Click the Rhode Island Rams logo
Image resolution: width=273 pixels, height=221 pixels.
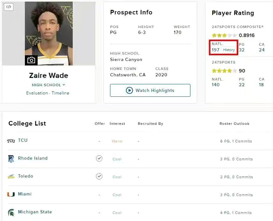pyautogui.click(x=11, y=159)
